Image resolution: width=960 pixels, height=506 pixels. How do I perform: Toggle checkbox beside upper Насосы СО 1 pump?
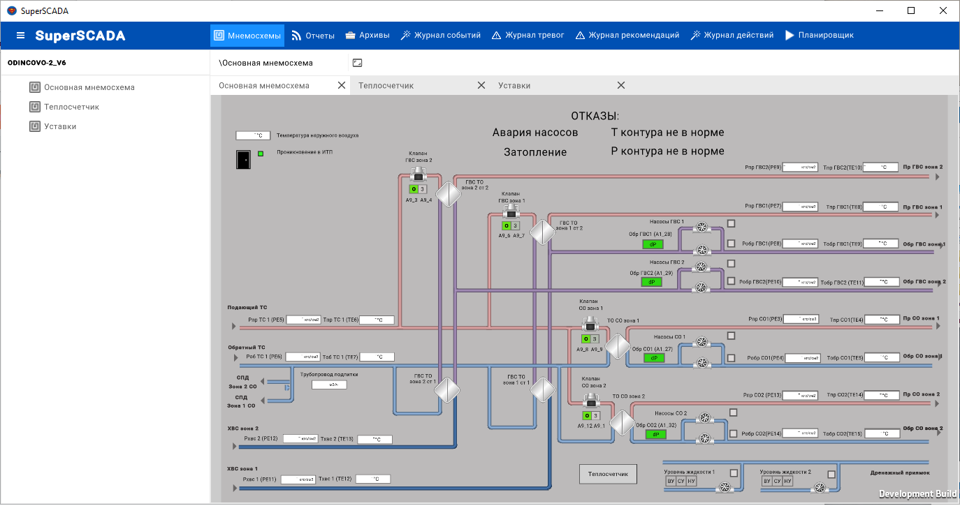pos(732,336)
